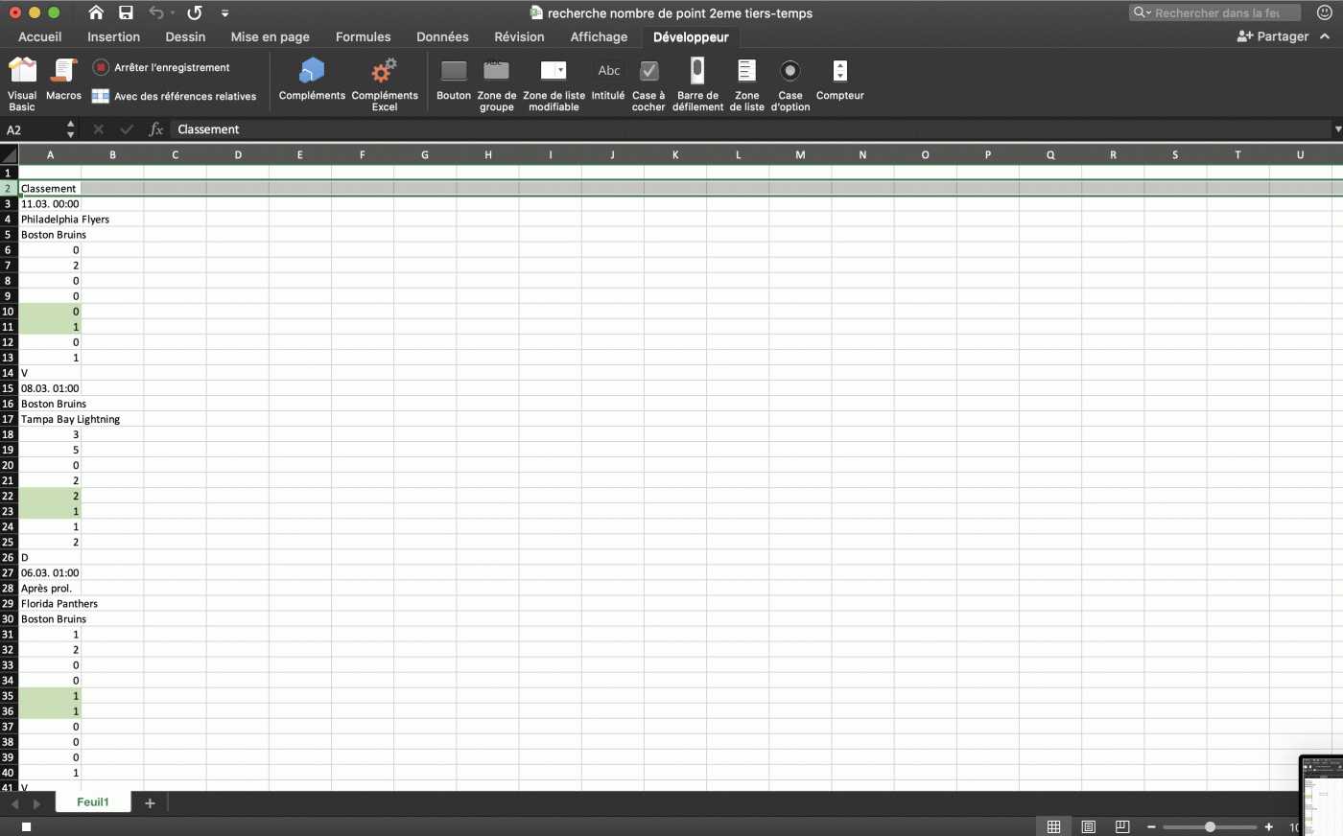
Task: Open the Macros list
Action: point(63,81)
